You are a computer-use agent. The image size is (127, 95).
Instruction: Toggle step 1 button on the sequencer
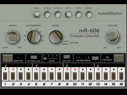pyautogui.click(x=5, y=76)
